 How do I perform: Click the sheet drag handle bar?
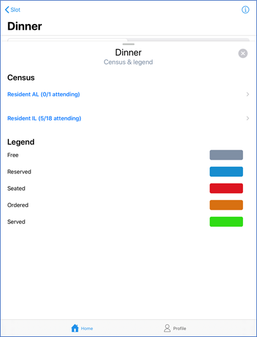click(128, 44)
